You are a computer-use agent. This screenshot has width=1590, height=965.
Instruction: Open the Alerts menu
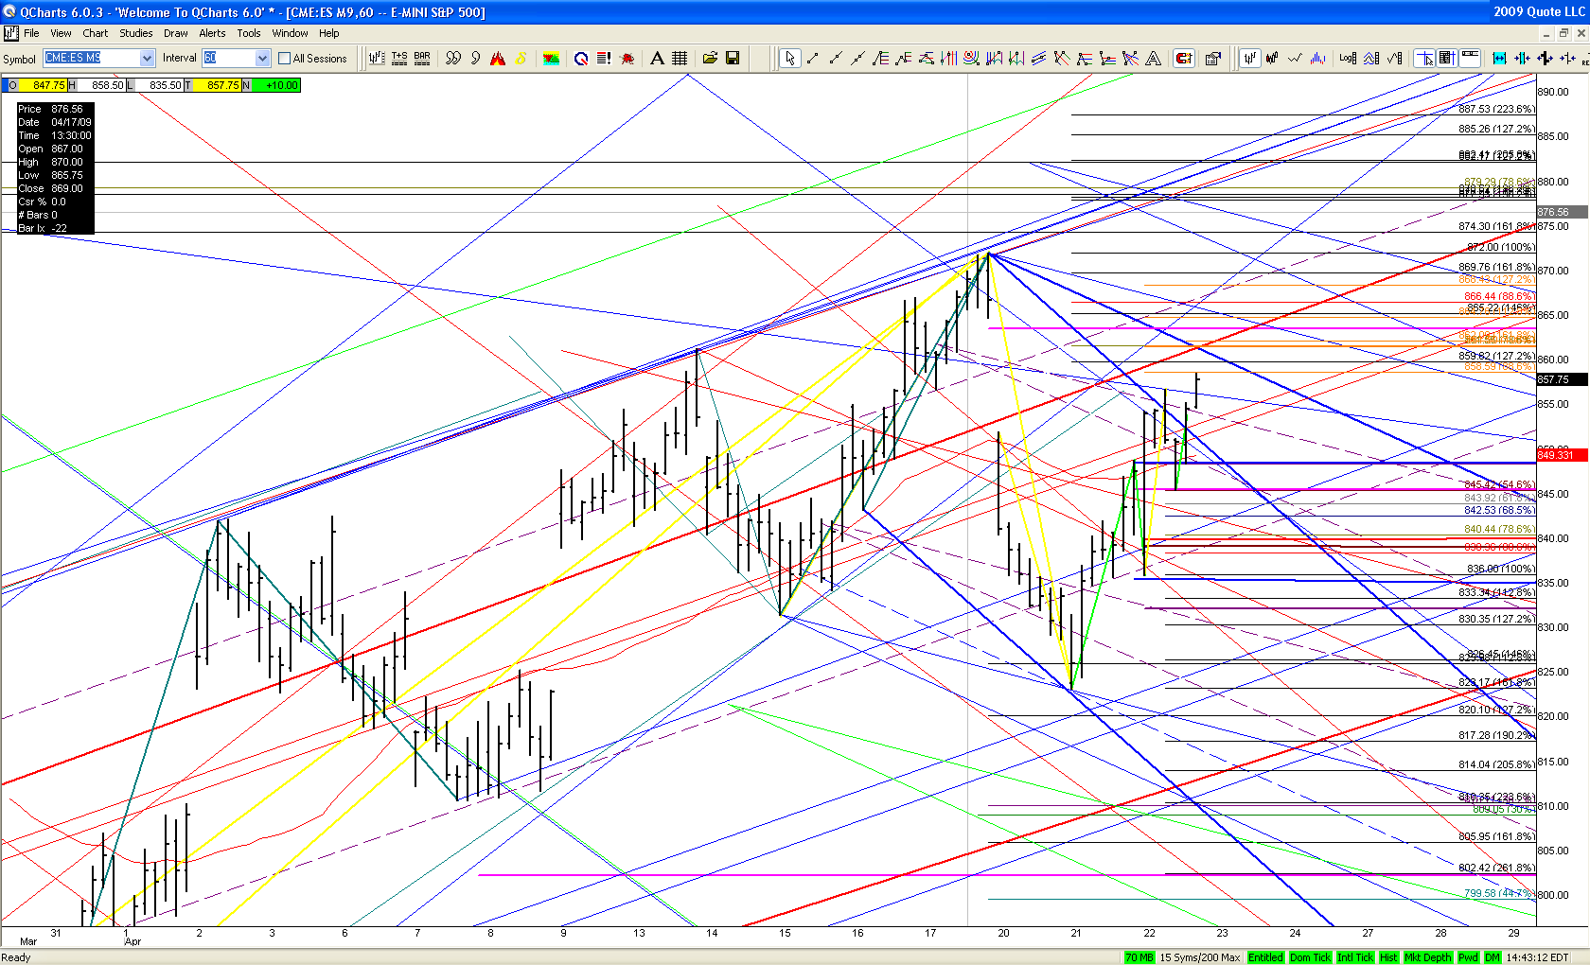coord(212,33)
